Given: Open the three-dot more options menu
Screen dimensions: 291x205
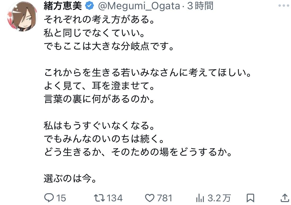Looking at the screenshot, I should point(284,6).
